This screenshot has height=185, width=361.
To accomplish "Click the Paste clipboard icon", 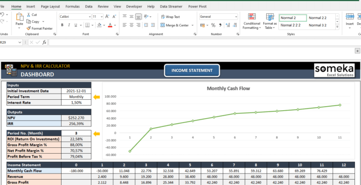I will pos(19,17).
